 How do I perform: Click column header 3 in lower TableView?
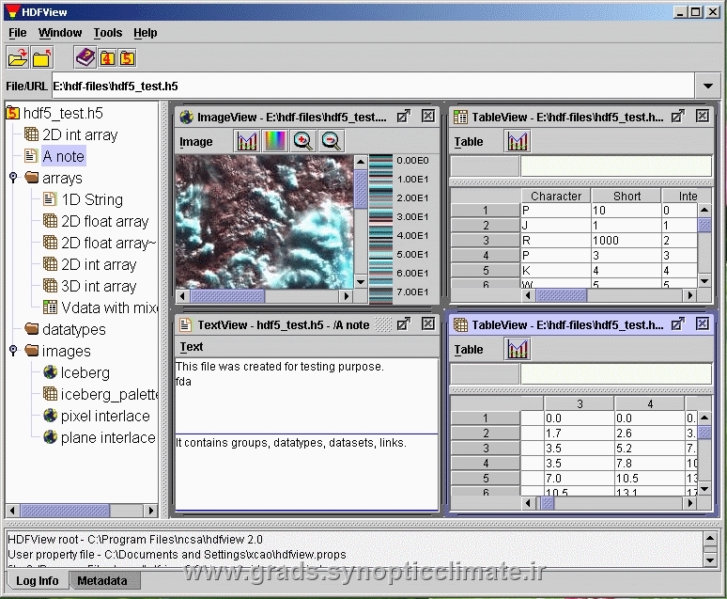click(x=580, y=404)
